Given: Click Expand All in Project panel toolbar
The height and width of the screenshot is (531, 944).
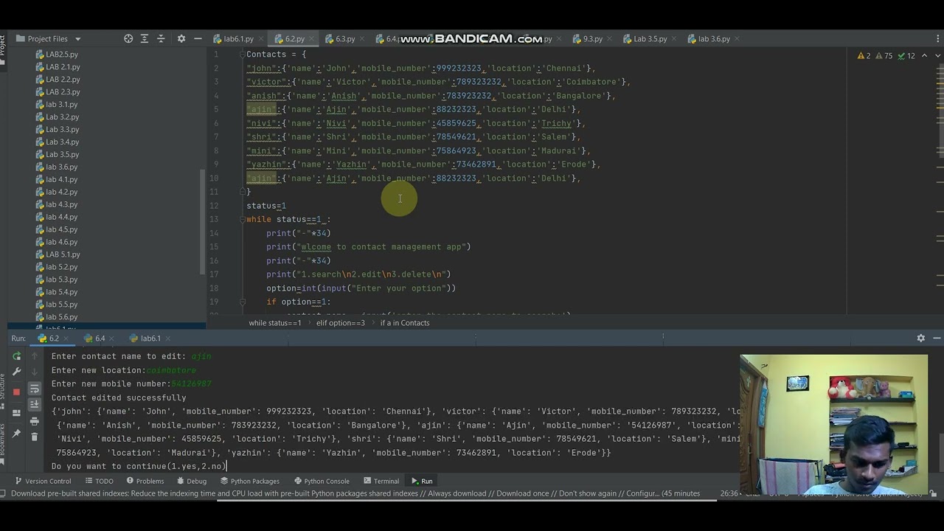Looking at the screenshot, I should click(x=145, y=38).
